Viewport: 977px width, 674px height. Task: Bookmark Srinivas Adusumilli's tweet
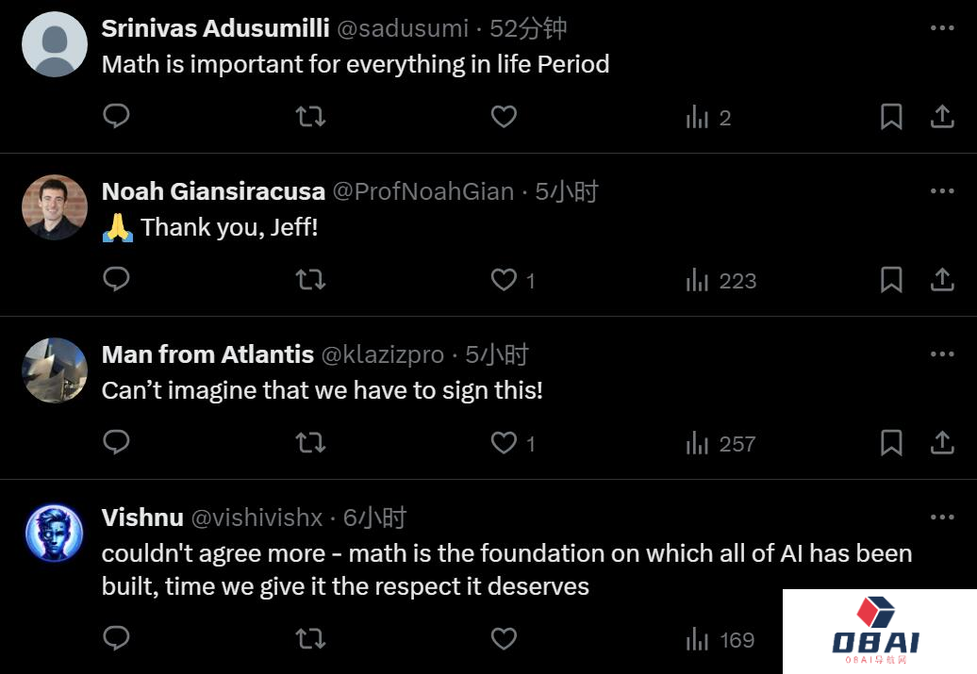coord(891,117)
